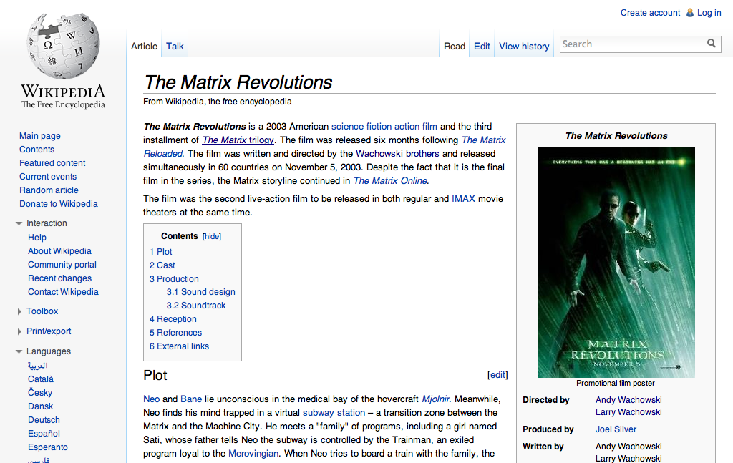Click the Wikipedia globe logo
Image resolution: width=733 pixels, height=463 pixels.
[63, 47]
